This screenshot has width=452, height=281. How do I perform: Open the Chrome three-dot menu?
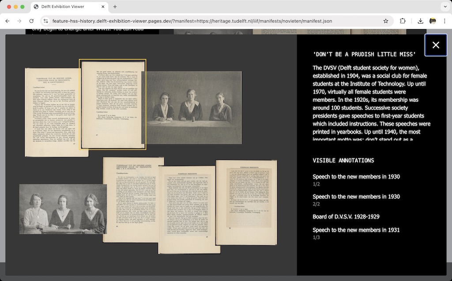point(444,21)
